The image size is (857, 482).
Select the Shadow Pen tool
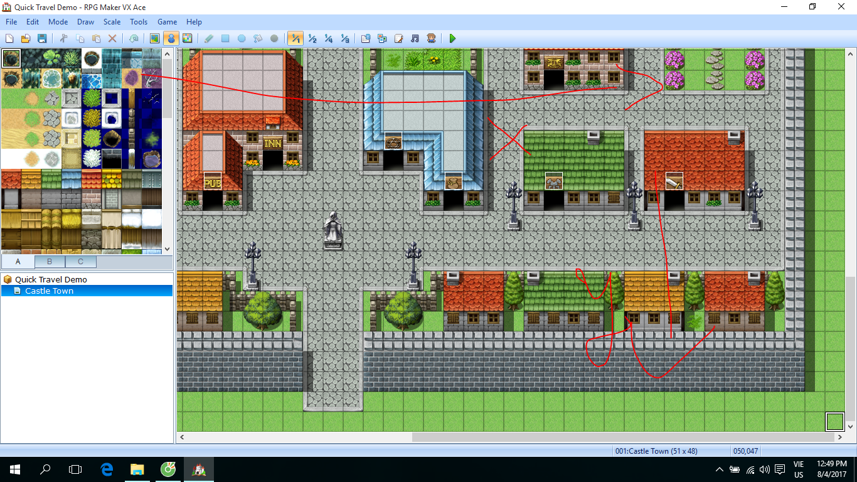[x=274, y=38]
